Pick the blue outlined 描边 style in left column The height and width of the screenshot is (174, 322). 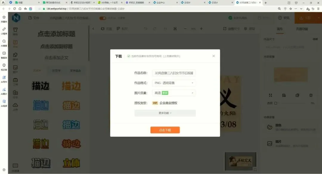pyautogui.click(x=41, y=105)
